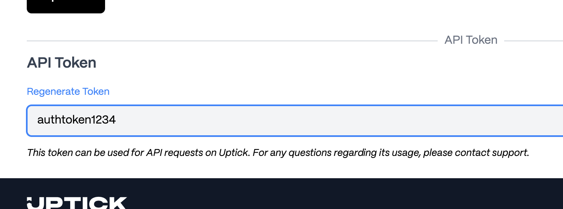Click the gray API Token divider label
Image resolution: width=563 pixels, height=209 pixels.
pos(471,40)
